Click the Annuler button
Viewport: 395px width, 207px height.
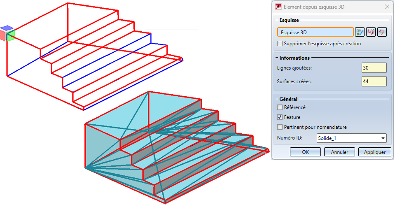[339, 152]
